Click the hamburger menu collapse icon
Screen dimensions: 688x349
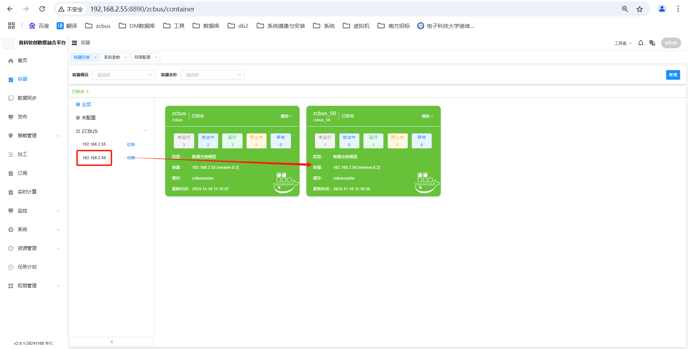coord(75,43)
